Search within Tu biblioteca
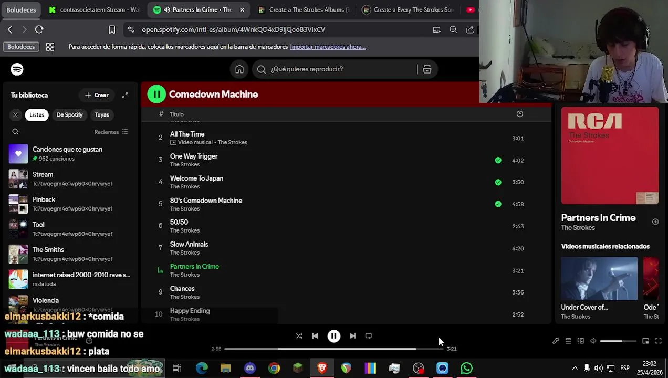Image resolution: width=668 pixels, height=378 pixels. [15, 132]
